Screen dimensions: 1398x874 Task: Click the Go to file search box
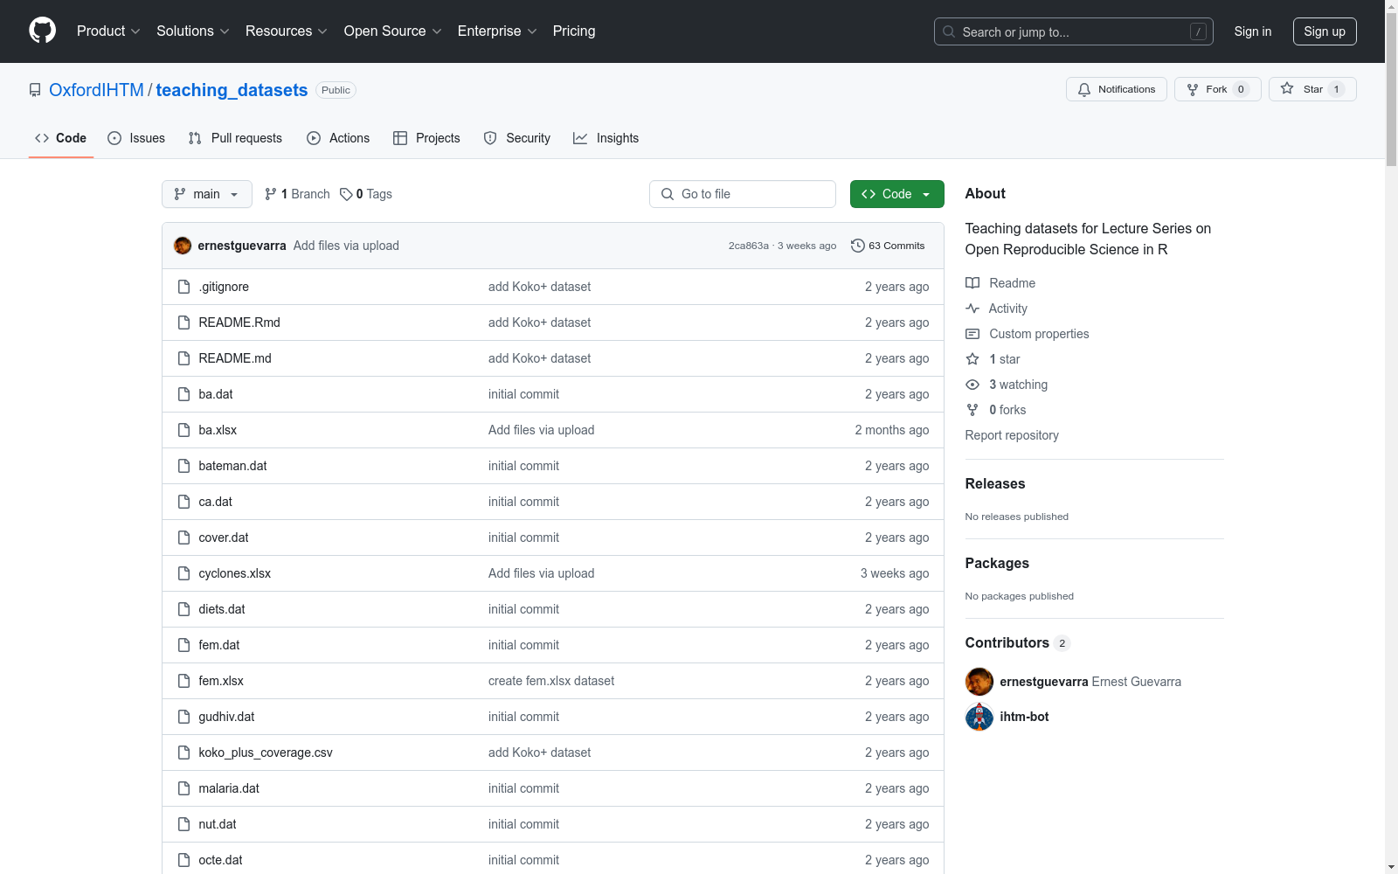(743, 194)
